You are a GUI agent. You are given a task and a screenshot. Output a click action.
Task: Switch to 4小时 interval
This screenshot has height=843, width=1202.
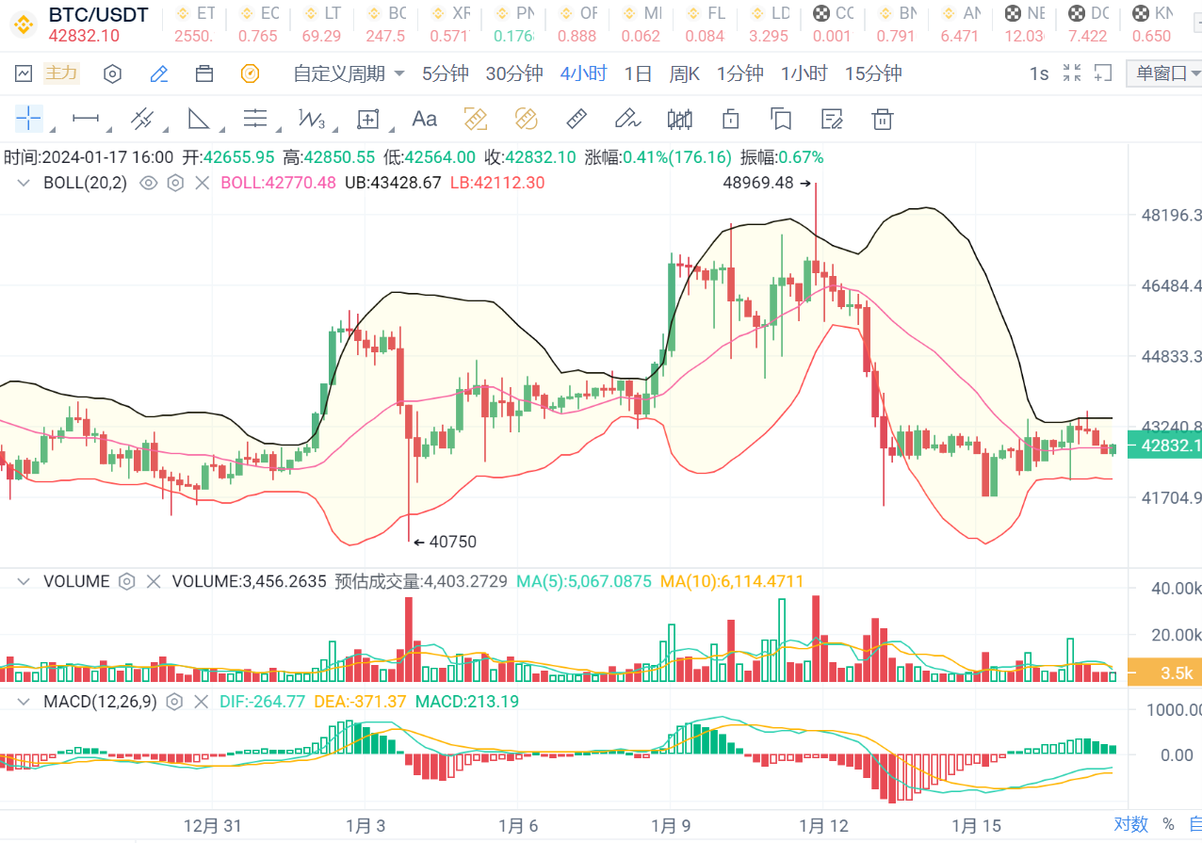point(584,73)
